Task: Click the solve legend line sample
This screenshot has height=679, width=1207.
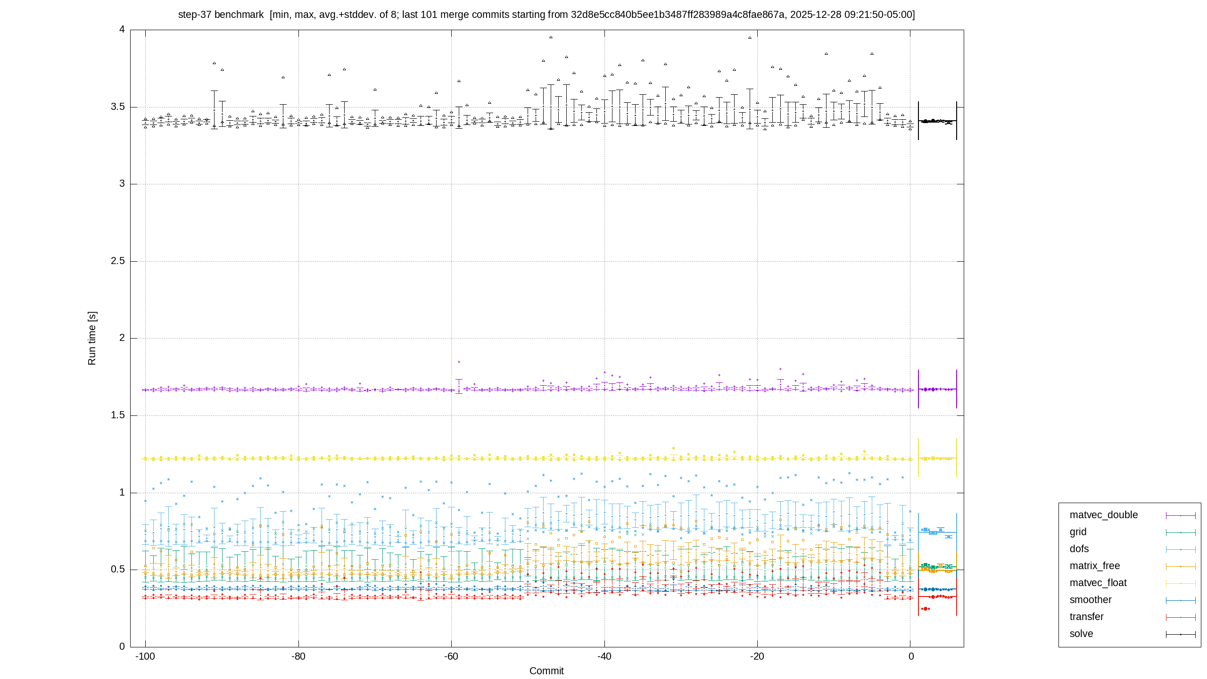Action: coord(1181,635)
